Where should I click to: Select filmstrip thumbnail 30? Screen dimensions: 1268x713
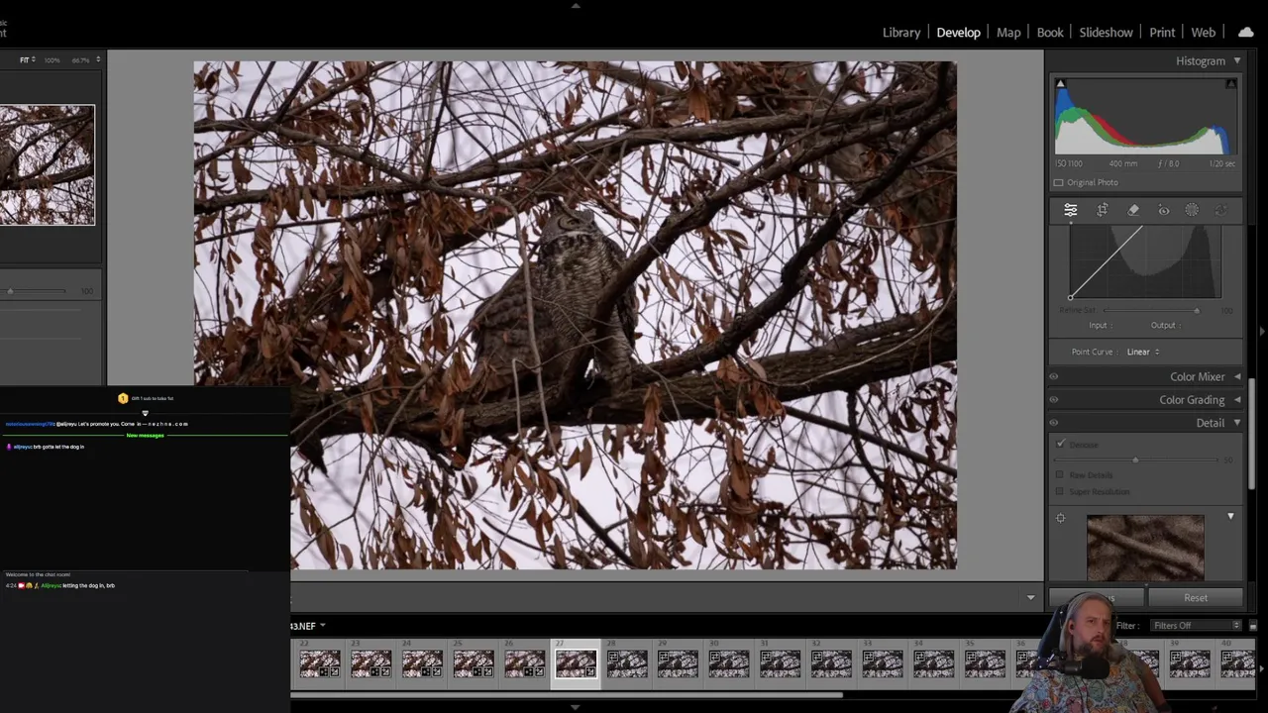click(x=729, y=663)
